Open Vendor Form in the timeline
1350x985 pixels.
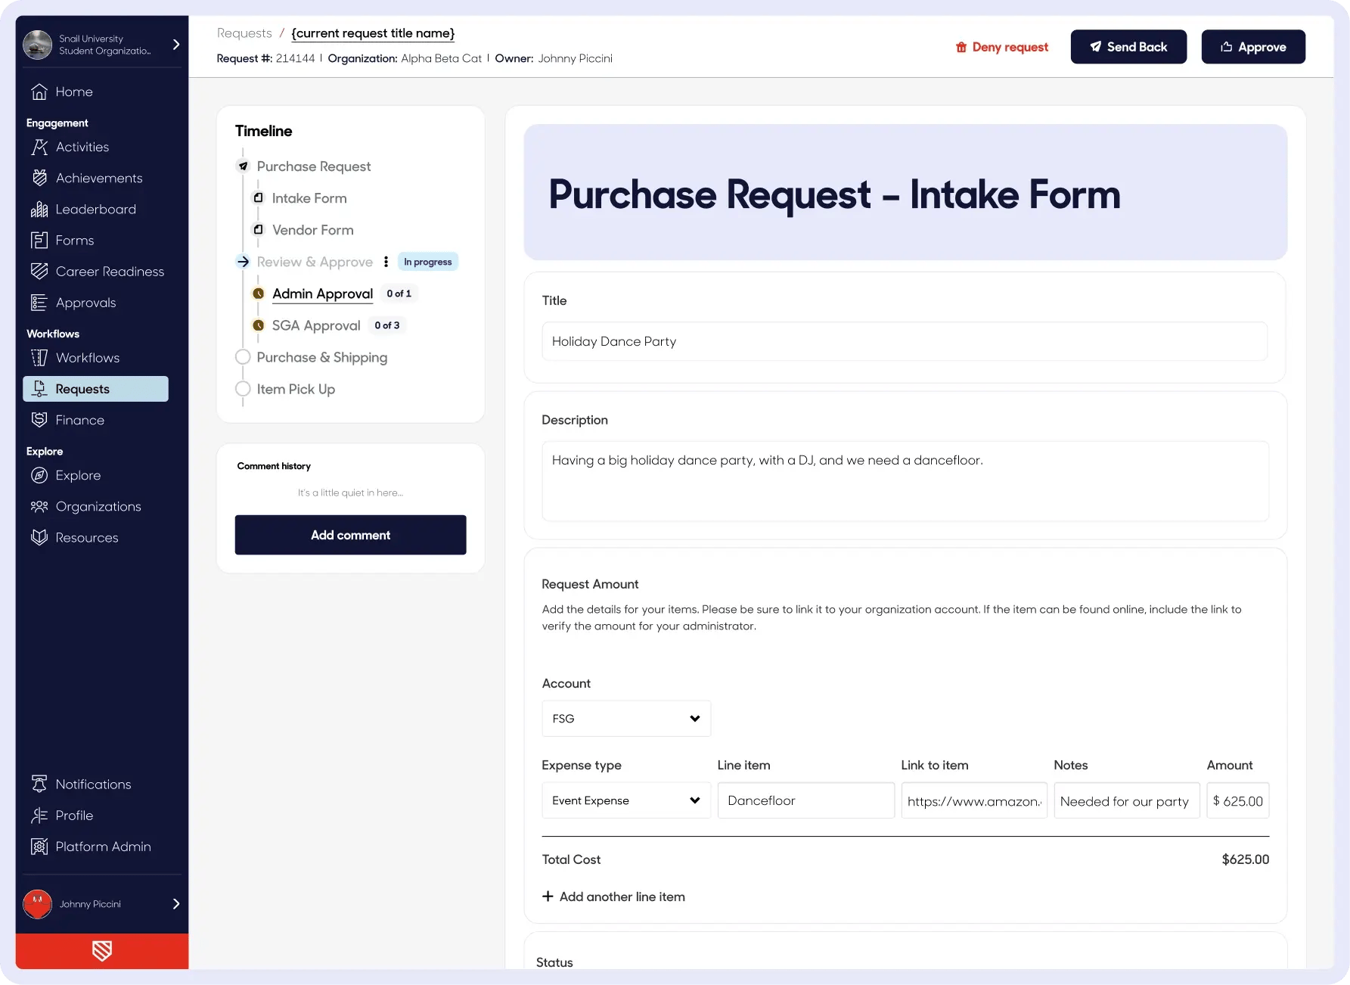click(312, 230)
